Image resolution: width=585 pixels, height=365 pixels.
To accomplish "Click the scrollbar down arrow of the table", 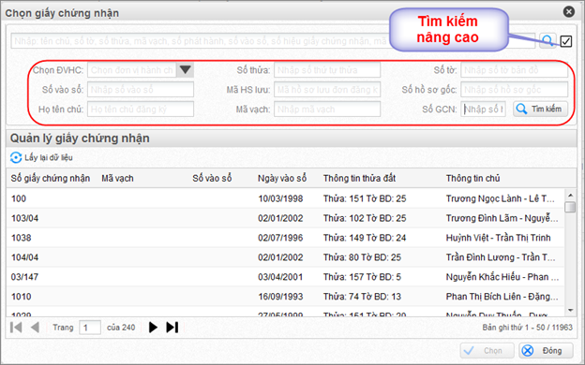I will point(570,310).
